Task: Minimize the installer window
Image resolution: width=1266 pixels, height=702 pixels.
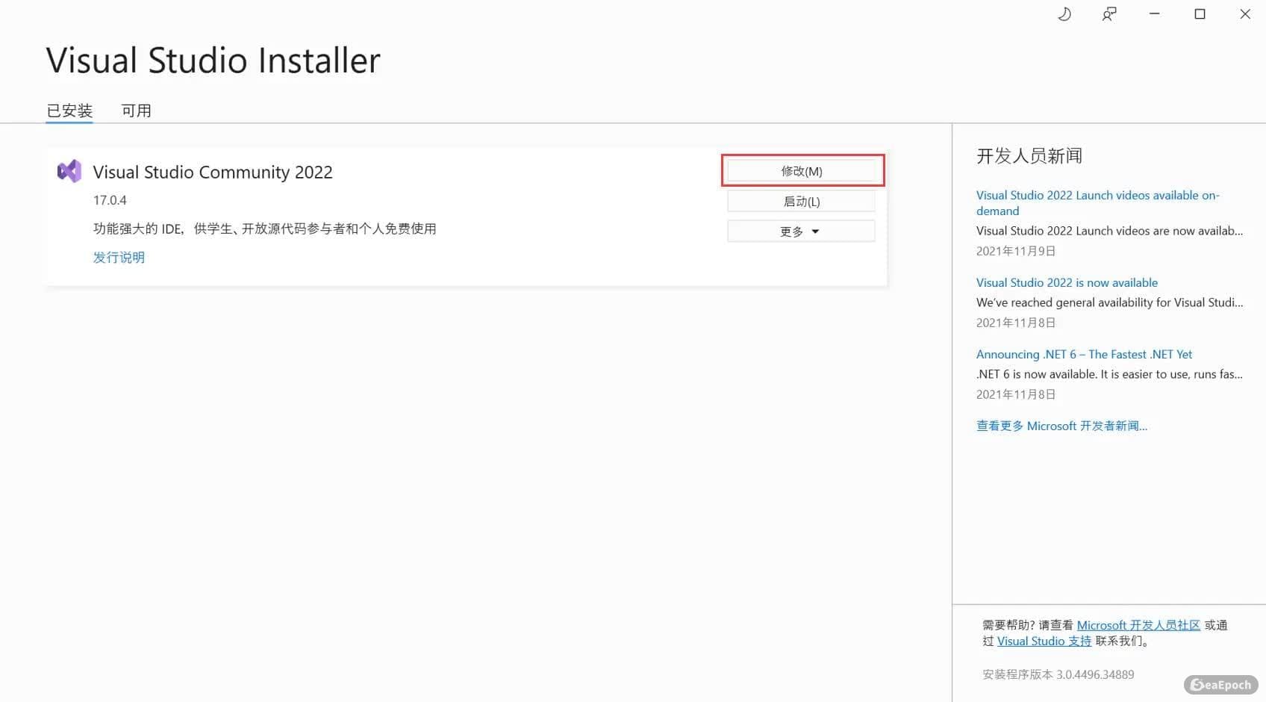Action: point(1154,14)
